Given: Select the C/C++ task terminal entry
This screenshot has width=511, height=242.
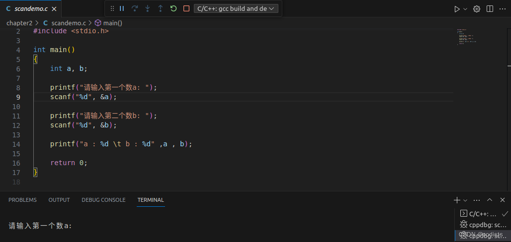Looking at the screenshot, I should 483,214.
